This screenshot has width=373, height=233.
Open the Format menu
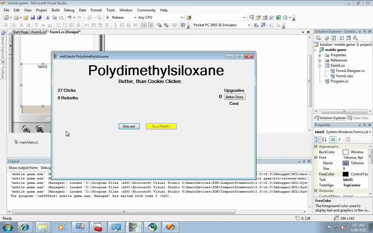[x=96, y=10]
